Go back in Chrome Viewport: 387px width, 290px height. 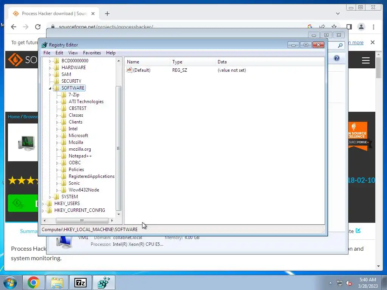tap(14, 27)
